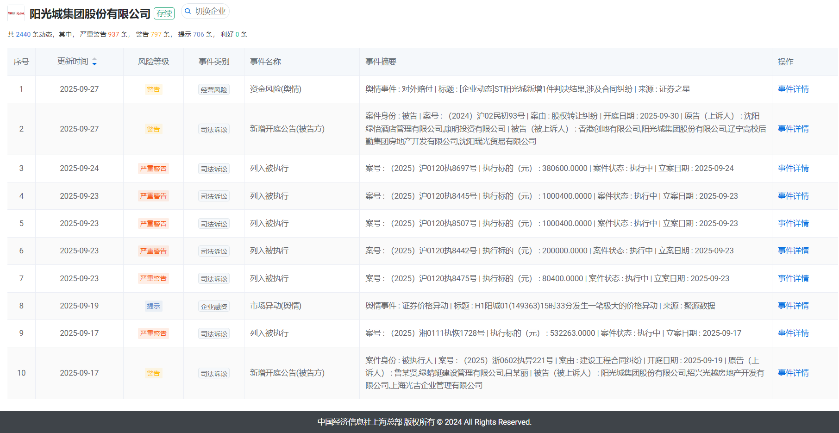Screen dimensions: 839x433
Task: Click the 阳光城 company logo icon
Action: point(16,13)
